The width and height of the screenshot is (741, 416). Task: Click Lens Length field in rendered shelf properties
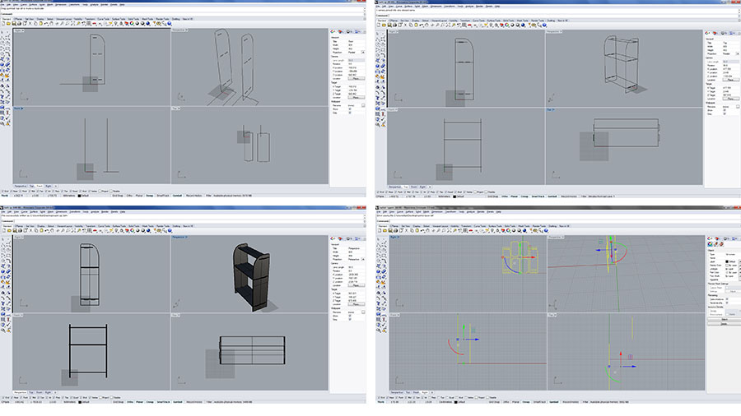(x=356, y=267)
